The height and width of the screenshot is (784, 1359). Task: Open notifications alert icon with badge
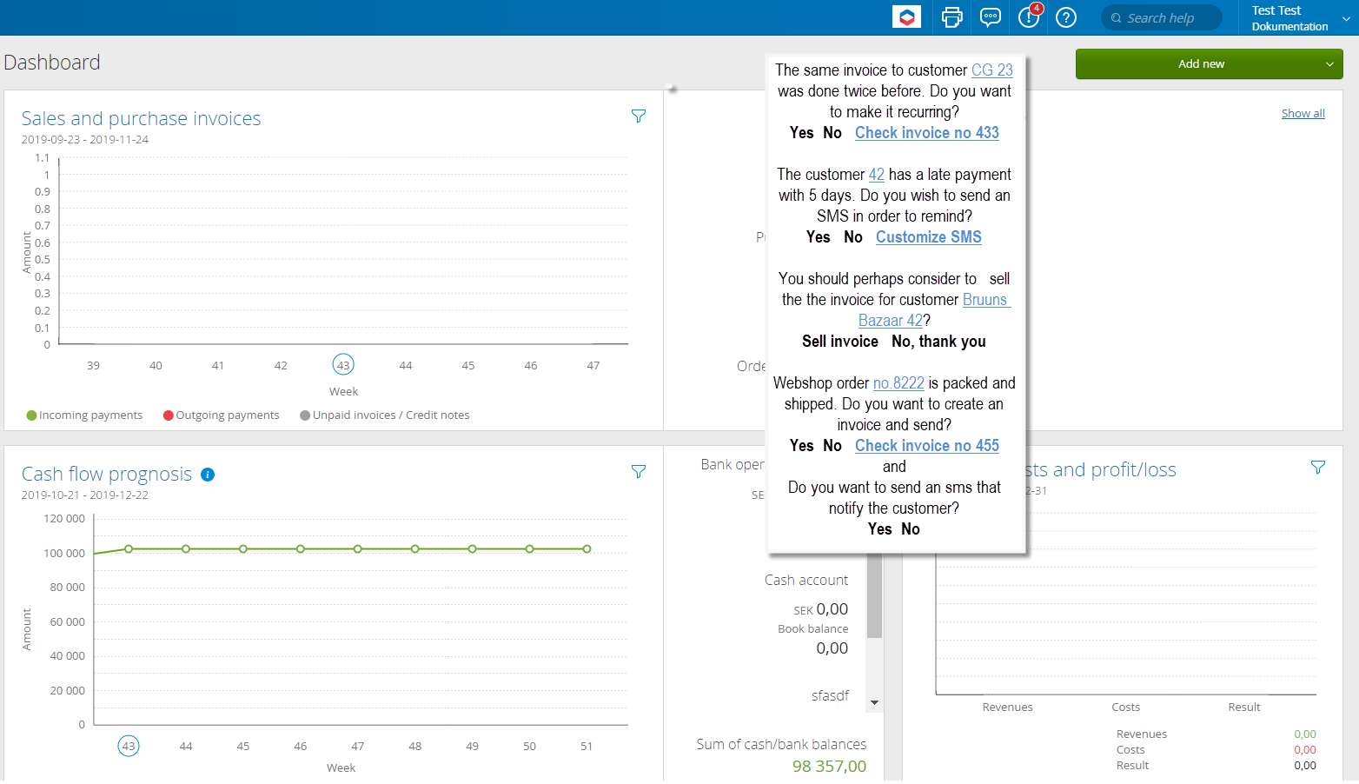coord(1029,17)
